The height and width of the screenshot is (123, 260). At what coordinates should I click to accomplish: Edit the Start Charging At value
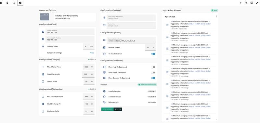[88, 74]
